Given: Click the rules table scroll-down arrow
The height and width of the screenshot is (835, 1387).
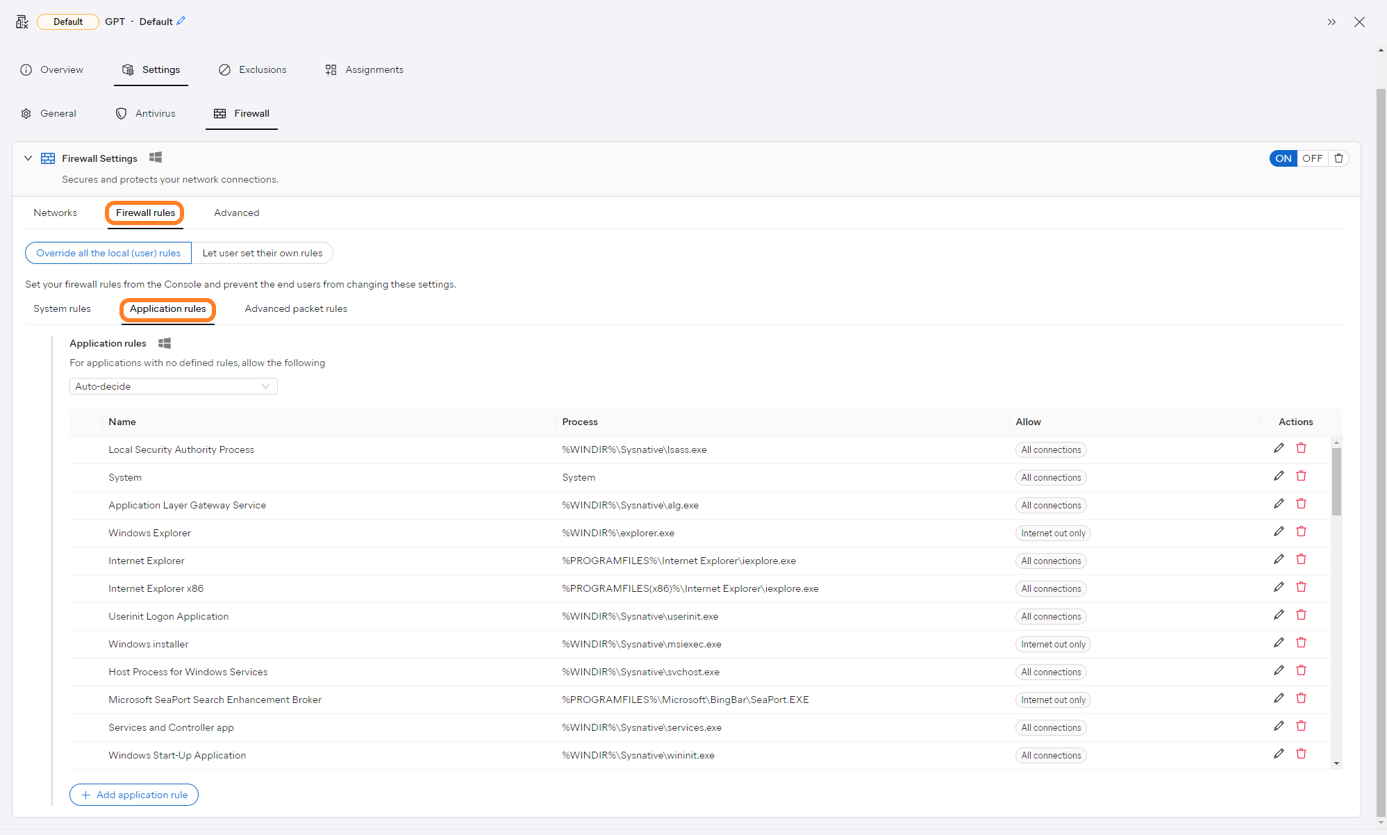Looking at the screenshot, I should (1336, 763).
